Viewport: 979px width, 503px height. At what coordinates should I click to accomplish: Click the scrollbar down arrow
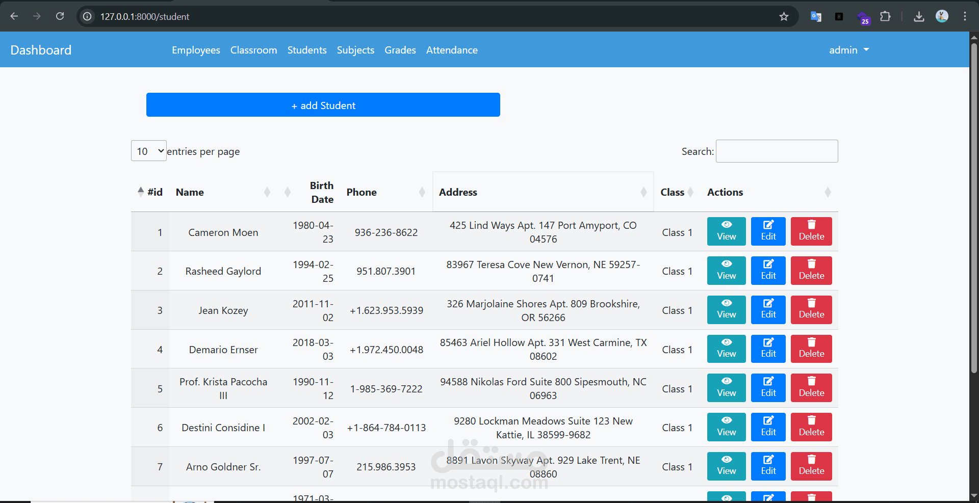974,495
